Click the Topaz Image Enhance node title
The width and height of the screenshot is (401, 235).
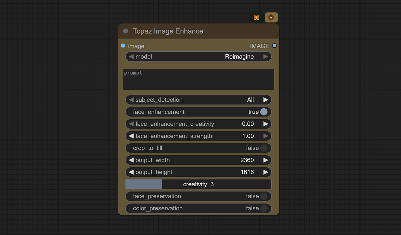pyautogui.click(x=168, y=31)
